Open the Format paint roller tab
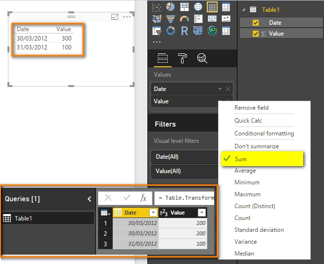This screenshot has height=264, width=324. click(x=182, y=58)
